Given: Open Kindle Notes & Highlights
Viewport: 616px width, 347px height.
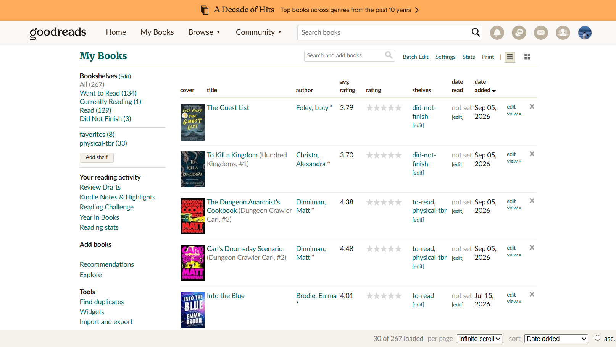Looking at the screenshot, I should coord(118,197).
